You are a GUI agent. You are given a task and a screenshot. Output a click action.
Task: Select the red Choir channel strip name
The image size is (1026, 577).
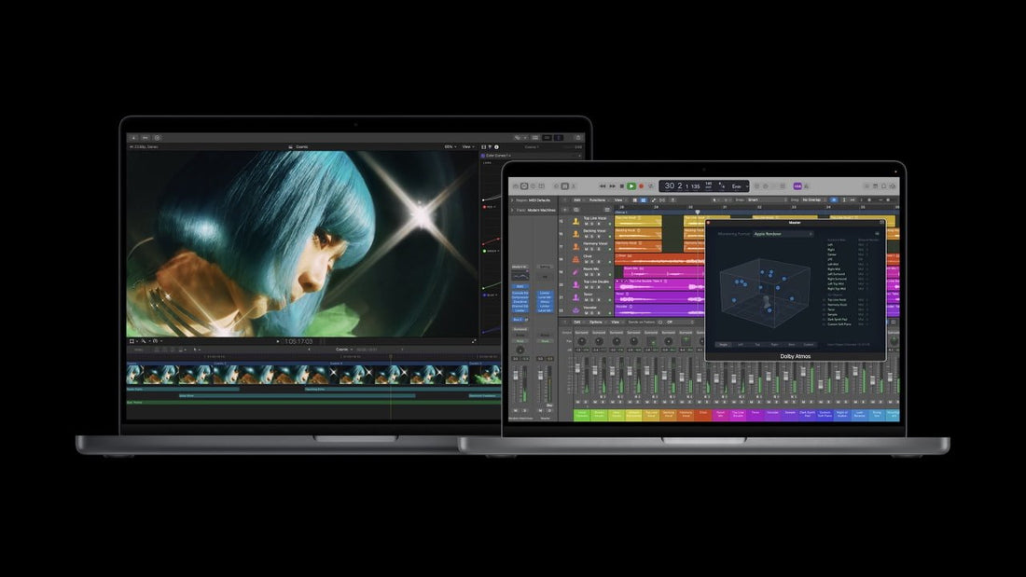coord(703,414)
